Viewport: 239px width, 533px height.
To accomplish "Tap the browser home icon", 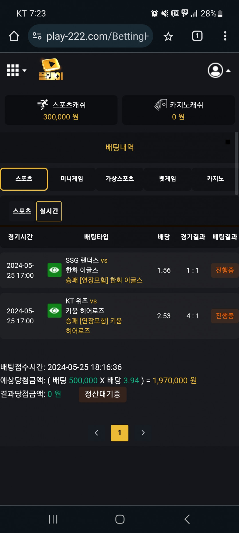I will coord(14,36).
